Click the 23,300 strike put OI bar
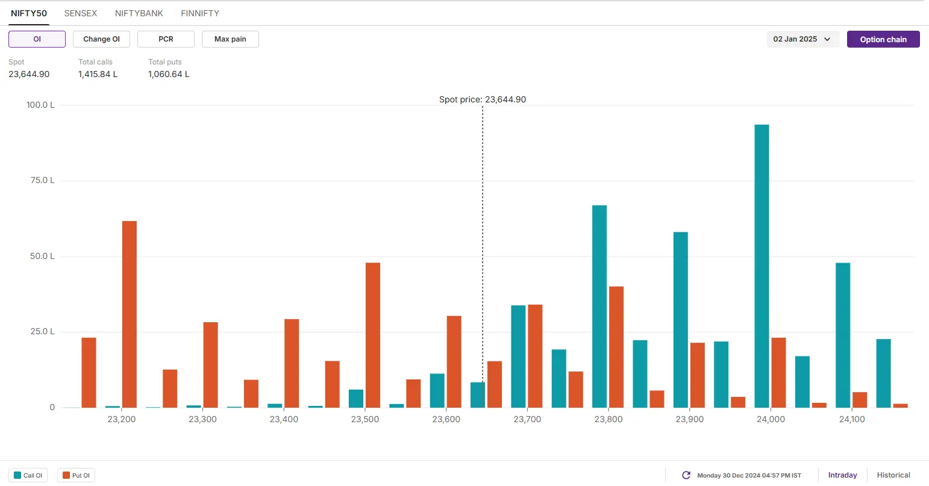Image resolution: width=929 pixels, height=486 pixels. 211,365
